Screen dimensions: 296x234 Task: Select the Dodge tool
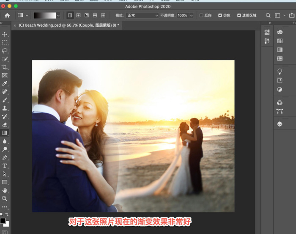(5, 149)
